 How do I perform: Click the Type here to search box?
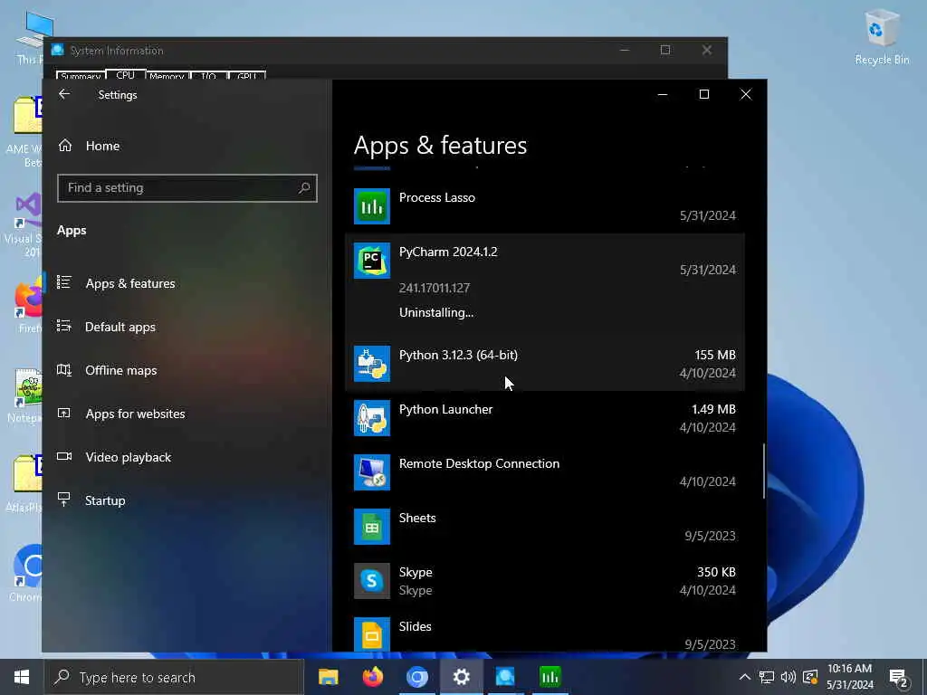pos(175,677)
